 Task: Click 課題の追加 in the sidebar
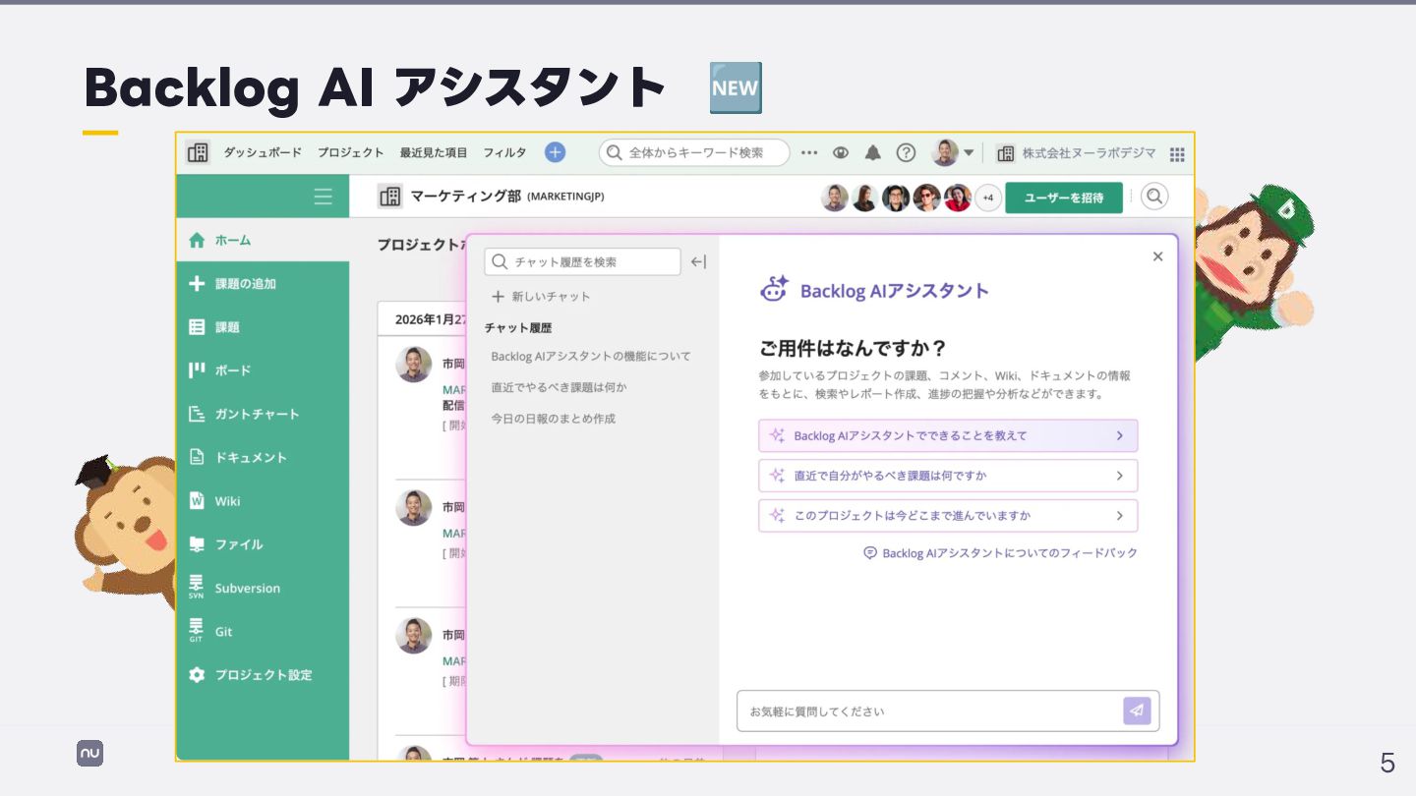(263, 283)
